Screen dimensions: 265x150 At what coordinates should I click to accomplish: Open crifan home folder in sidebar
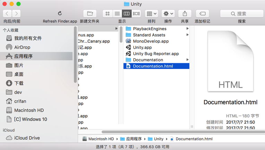point(36,101)
